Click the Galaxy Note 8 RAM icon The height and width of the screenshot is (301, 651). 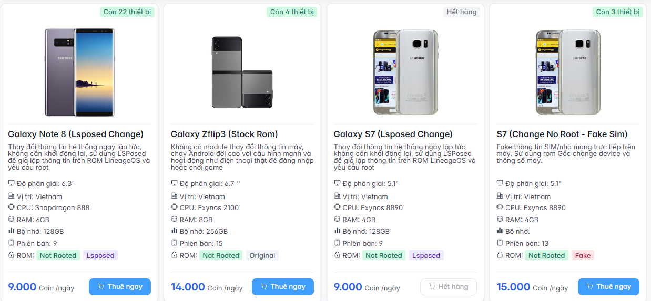click(12, 219)
